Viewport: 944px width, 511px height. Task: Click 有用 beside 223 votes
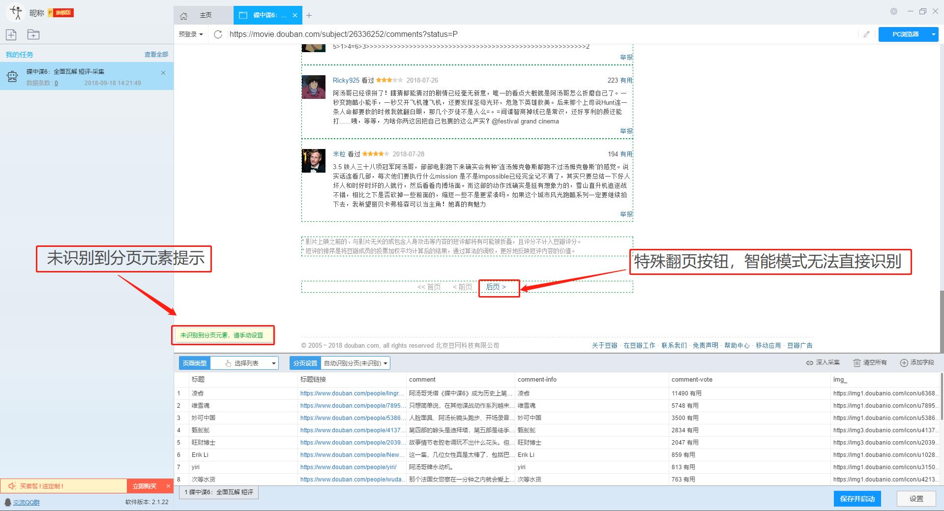[626, 80]
